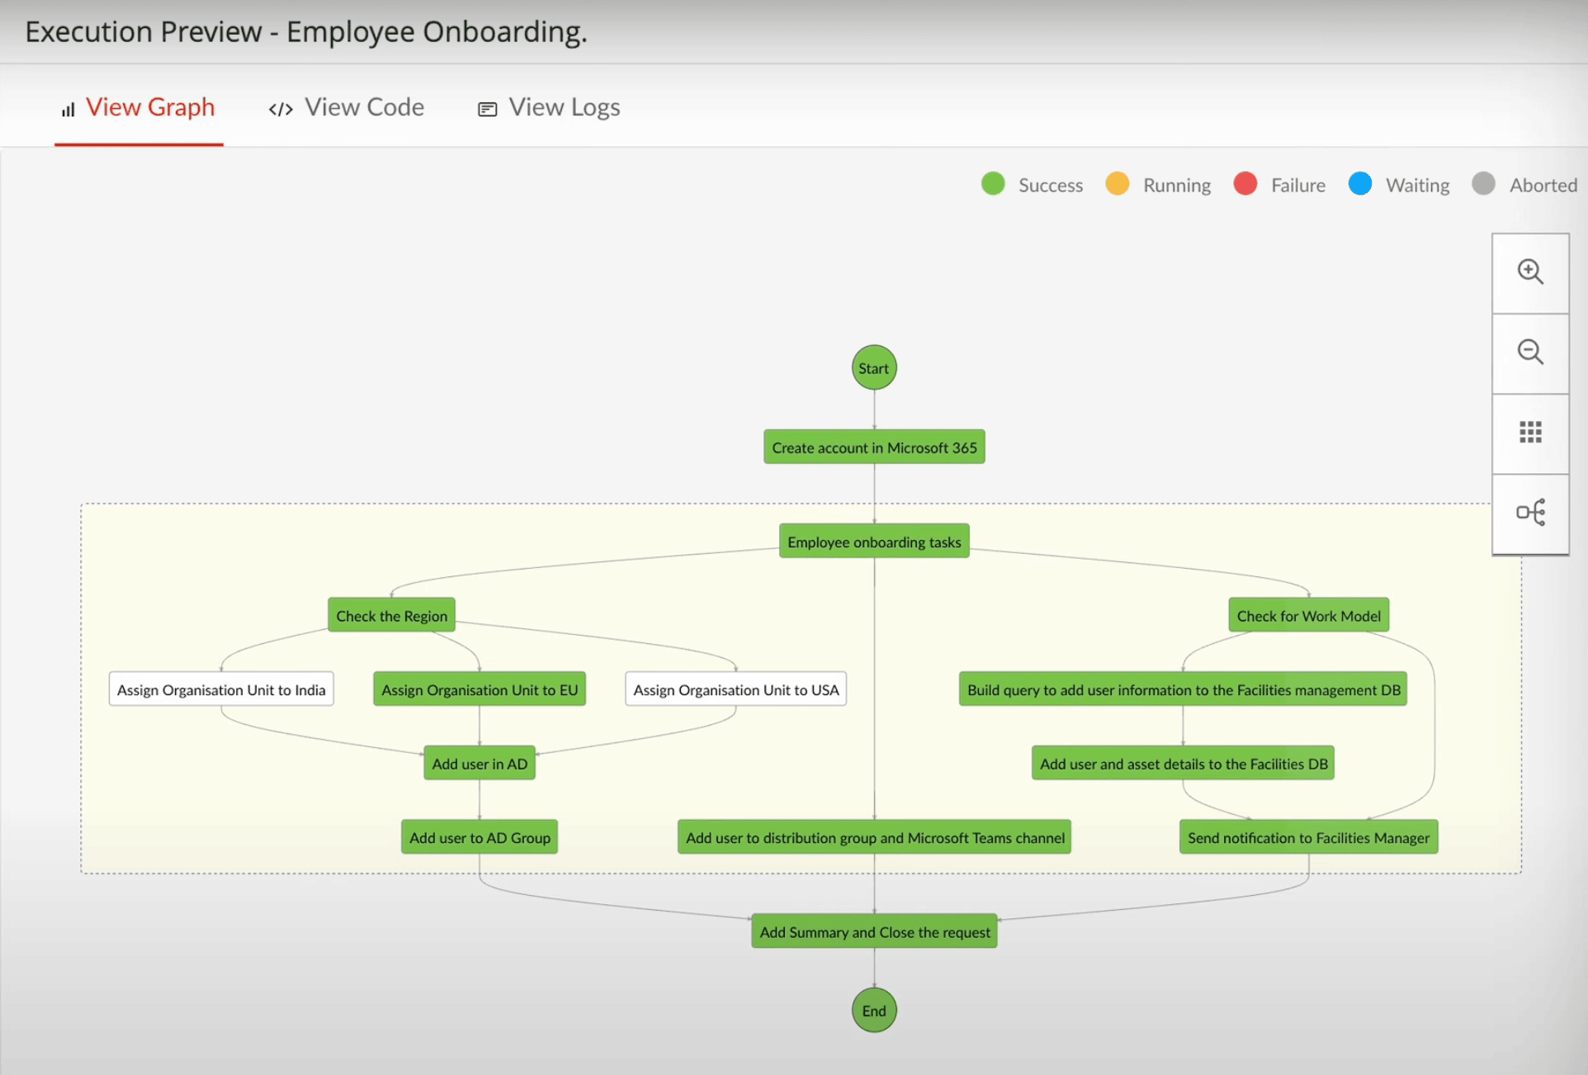
Task: Click the green Success legend dot
Action: tap(993, 183)
